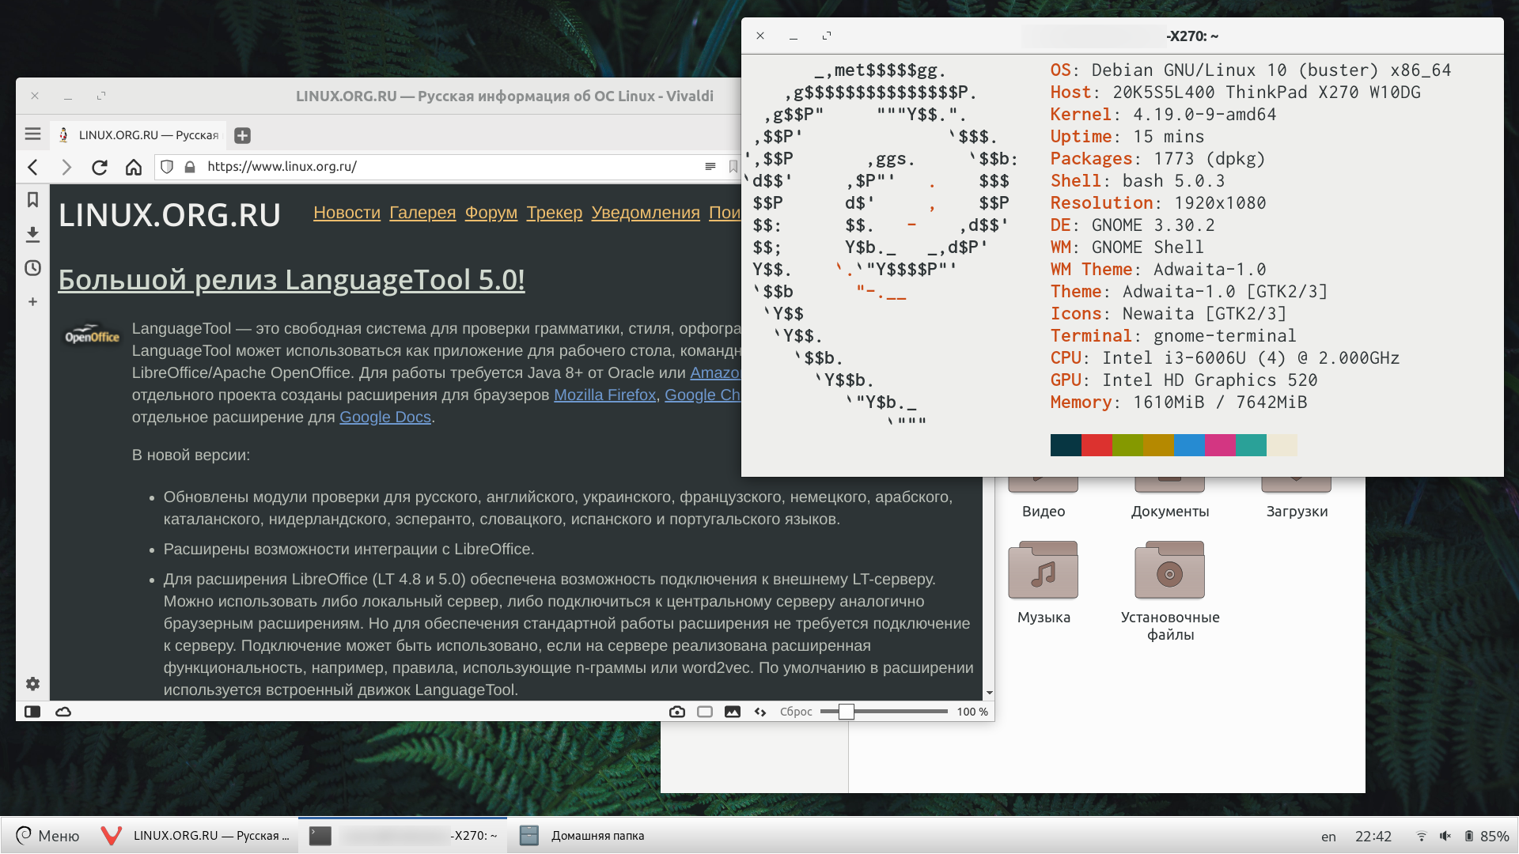Viewport: 1519px width, 854px height.
Task: Go forward in Vivaldi history
Action: [66, 167]
